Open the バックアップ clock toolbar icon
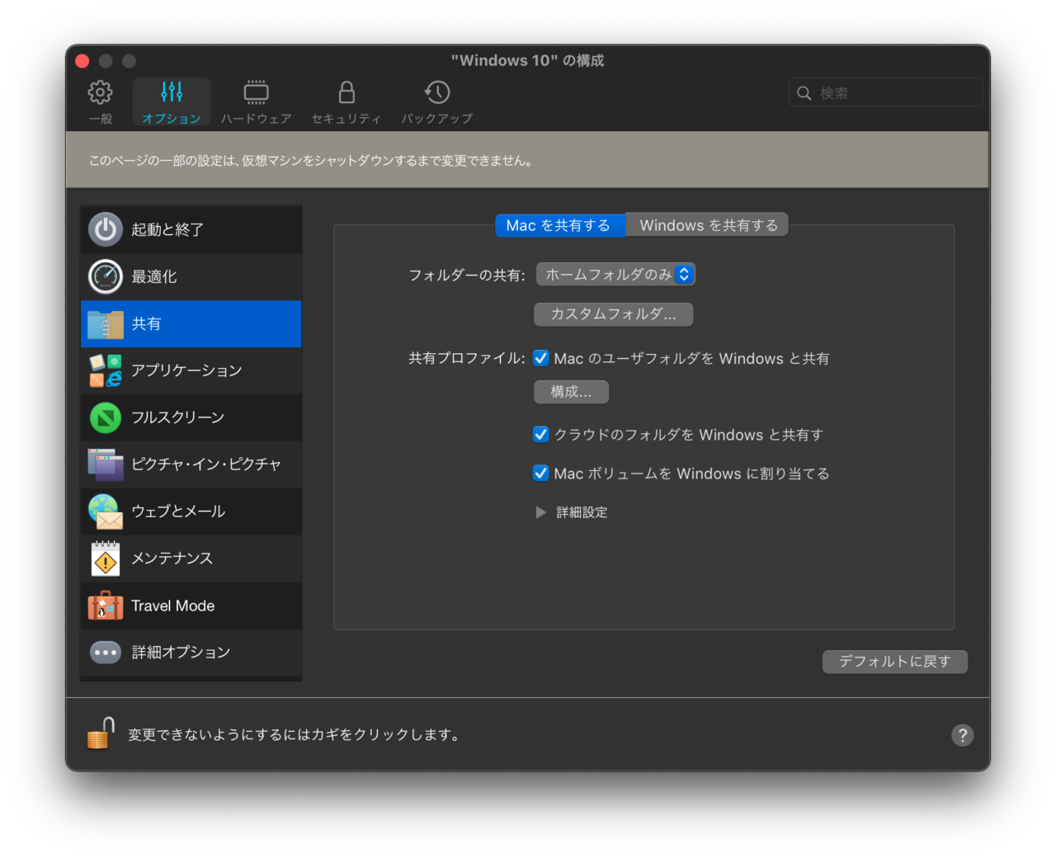The image size is (1056, 858). click(436, 92)
